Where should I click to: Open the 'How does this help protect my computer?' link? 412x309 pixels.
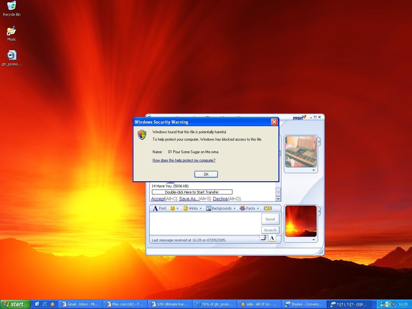[x=184, y=160]
